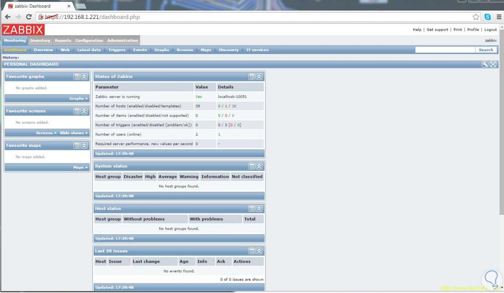The height and width of the screenshot is (293, 504).
Task: Click the Get support link
Action: [x=437, y=30]
